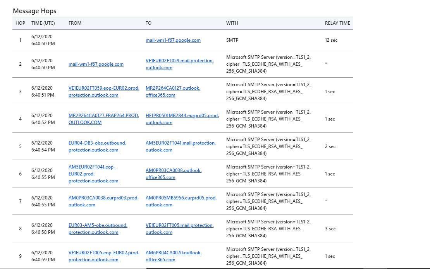Open AM5EUR02FT041.eop-EUR02.prod.protection.outlook.com link
The width and height of the screenshot is (430, 269).
tap(93, 174)
